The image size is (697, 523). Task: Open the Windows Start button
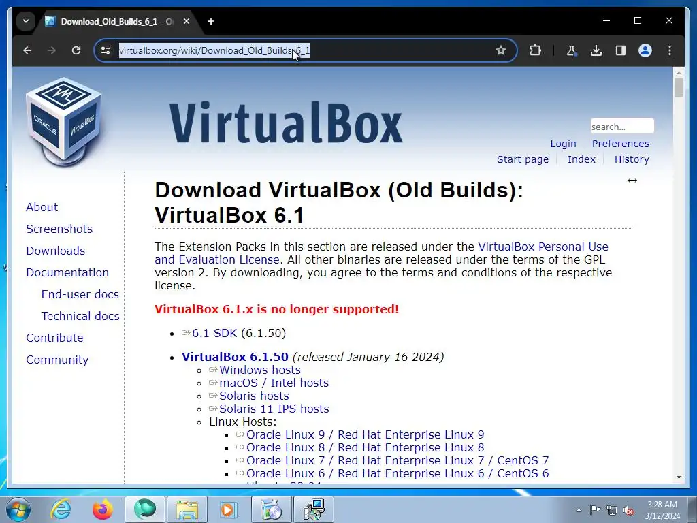point(18,509)
